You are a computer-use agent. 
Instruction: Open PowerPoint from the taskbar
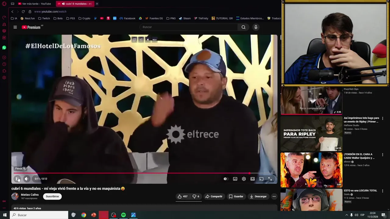click(94, 215)
